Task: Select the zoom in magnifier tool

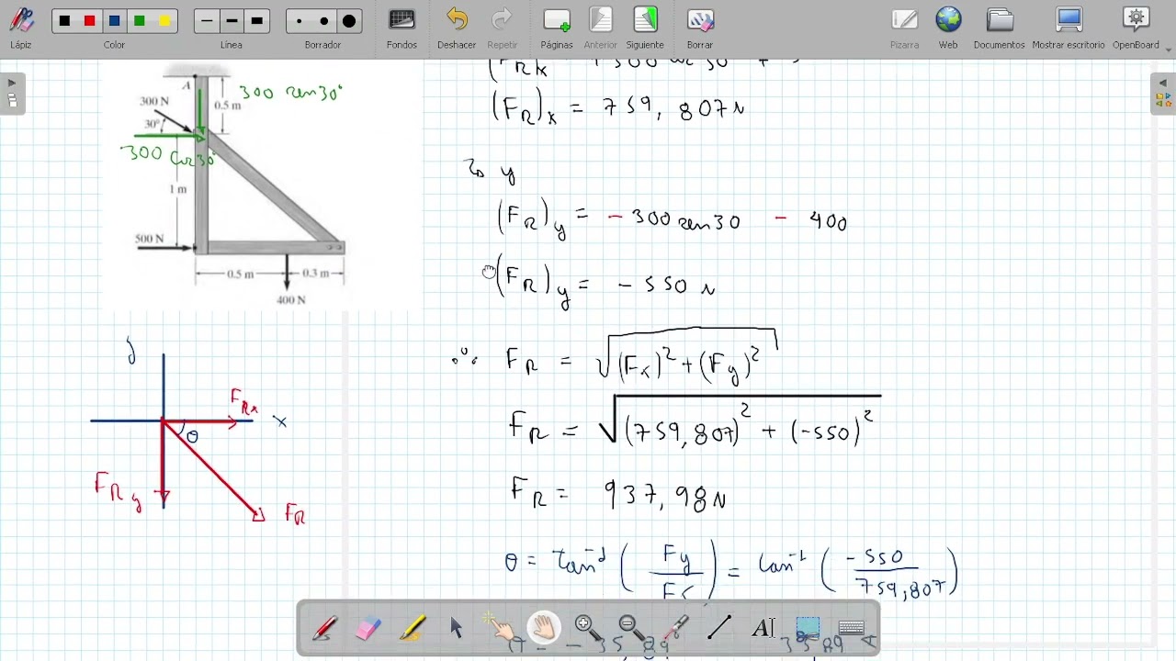Action: coord(588,628)
